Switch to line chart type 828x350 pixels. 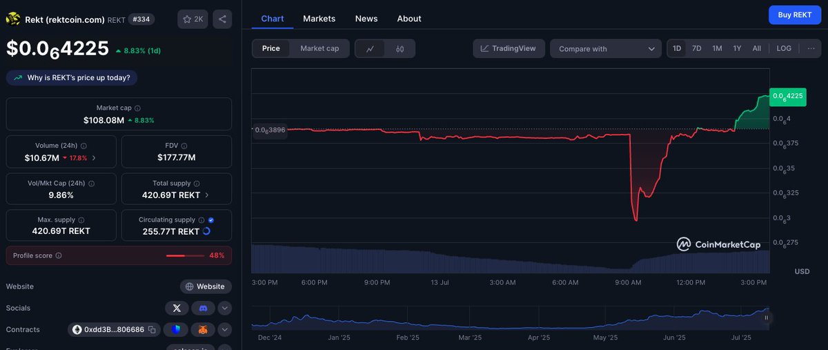(x=371, y=48)
